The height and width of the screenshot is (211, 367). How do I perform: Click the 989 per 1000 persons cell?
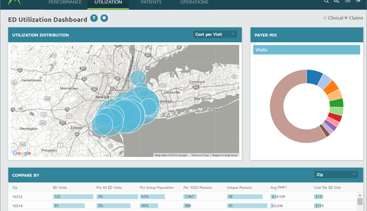(x=187, y=206)
